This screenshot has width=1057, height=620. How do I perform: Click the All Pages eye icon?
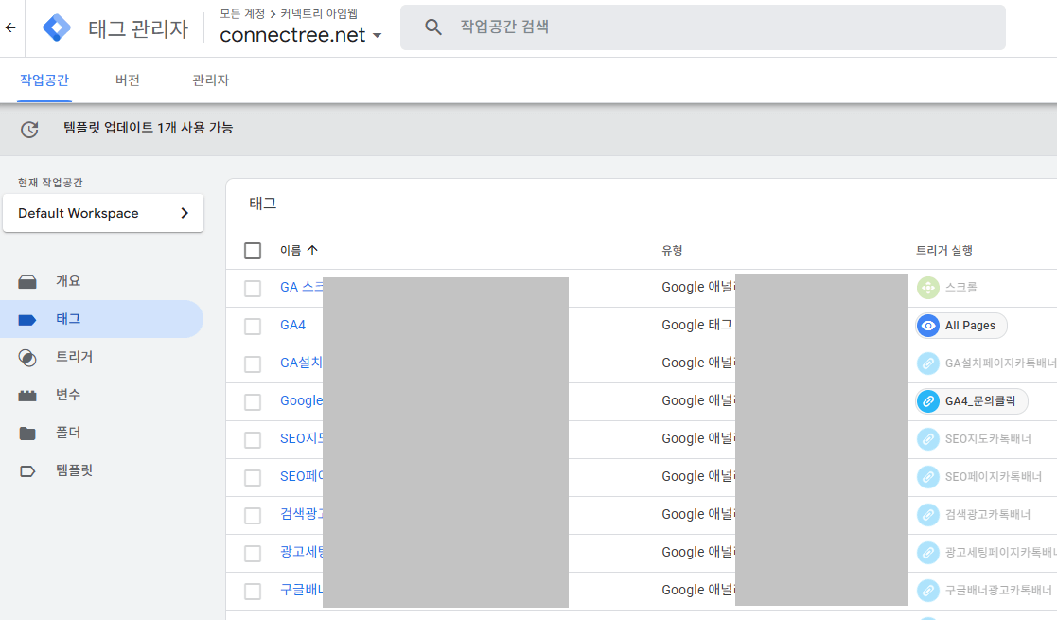[x=928, y=326]
